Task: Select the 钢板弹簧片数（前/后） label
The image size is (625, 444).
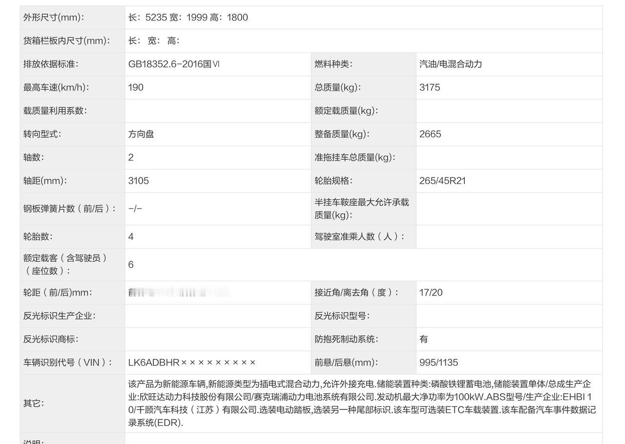Action: [x=70, y=209]
